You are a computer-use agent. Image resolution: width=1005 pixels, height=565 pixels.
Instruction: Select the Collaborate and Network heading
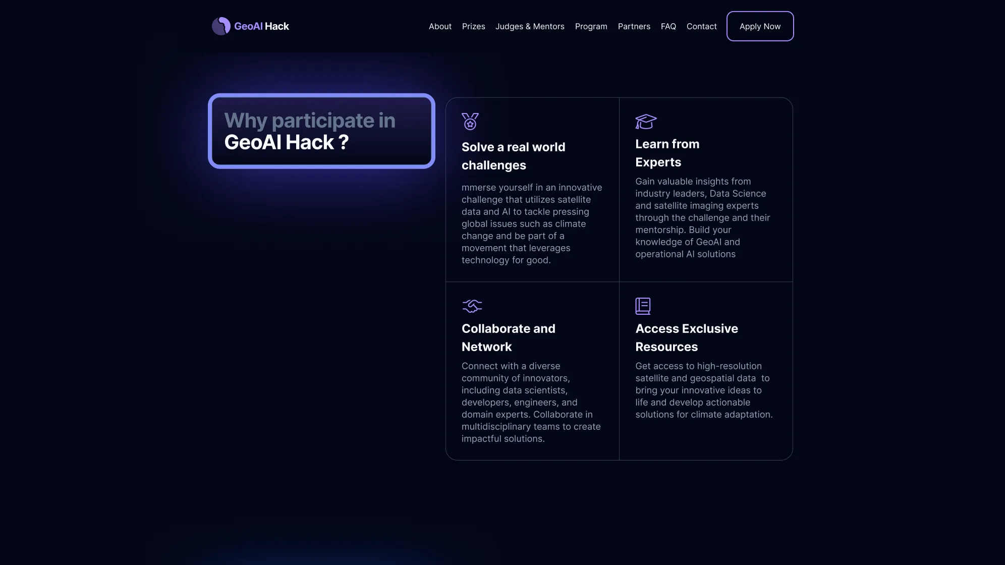tap(508, 337)
